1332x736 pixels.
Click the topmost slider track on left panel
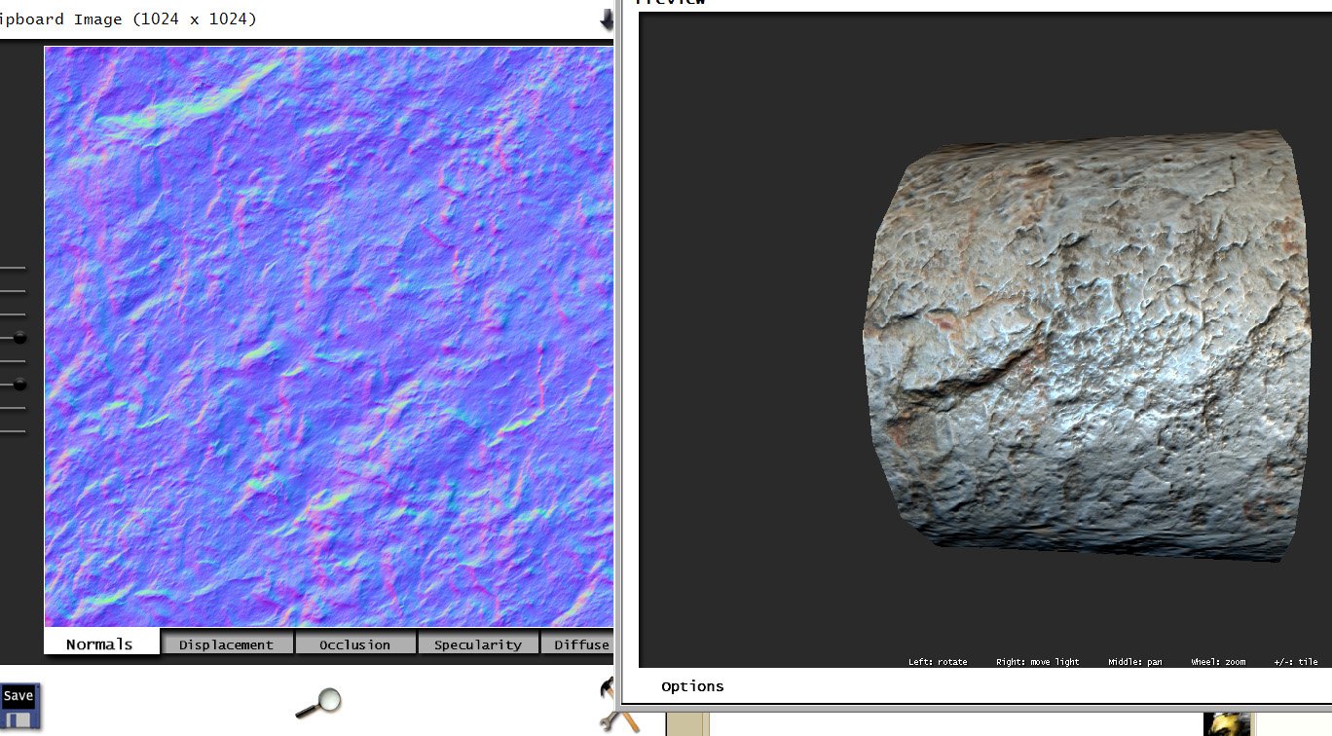click(13, 268)
